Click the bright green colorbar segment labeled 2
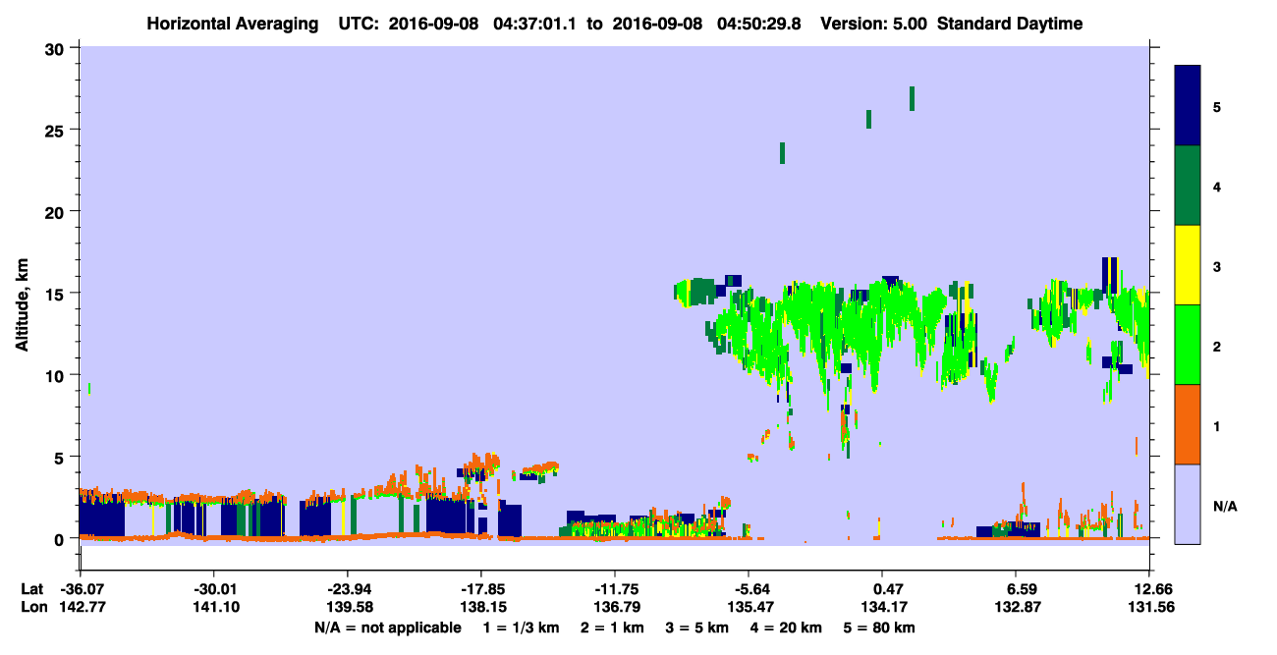The image size is (1277, 655). (1188, 345)
